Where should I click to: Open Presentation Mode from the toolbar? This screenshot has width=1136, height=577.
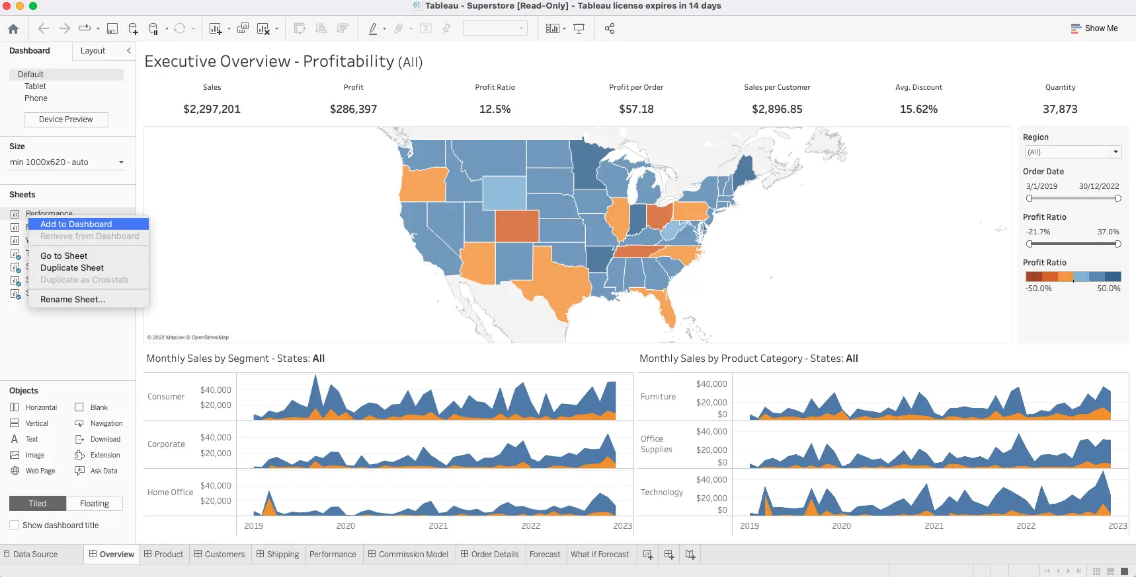pos(579,28)
